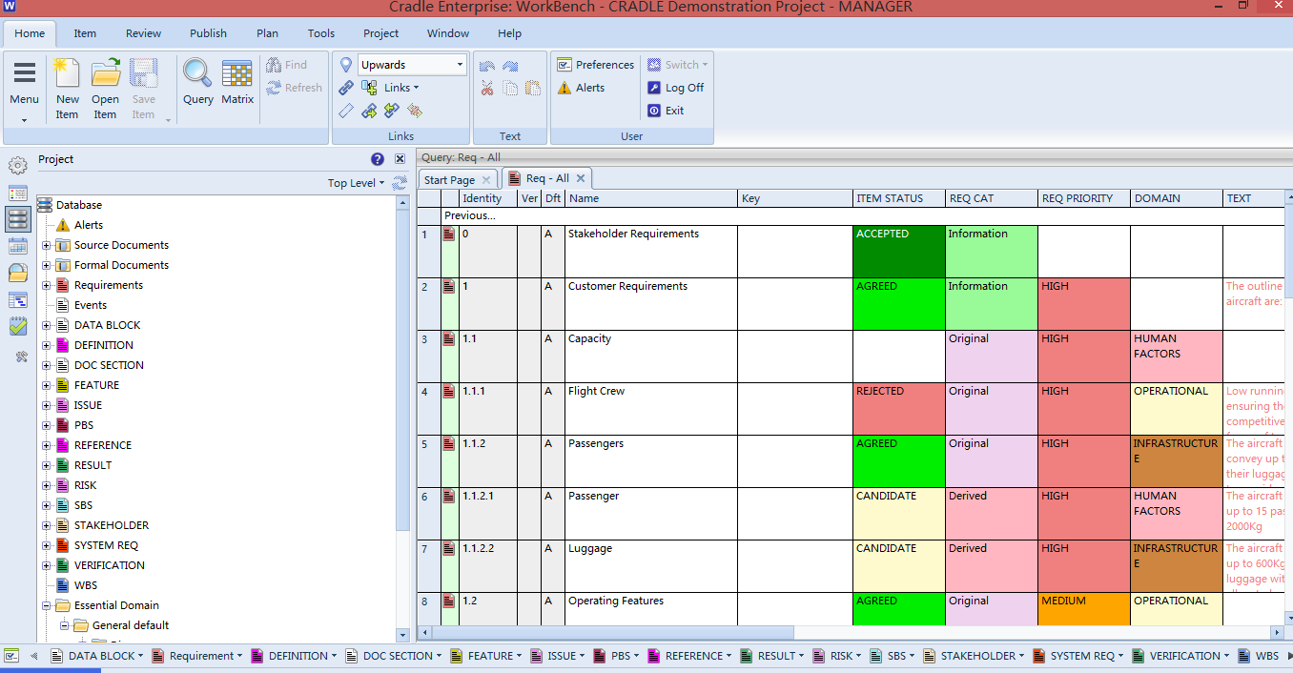This screenshot has height=673, width=1293.
Task: Click the Project panel help icon
Action: click(378, 159)
